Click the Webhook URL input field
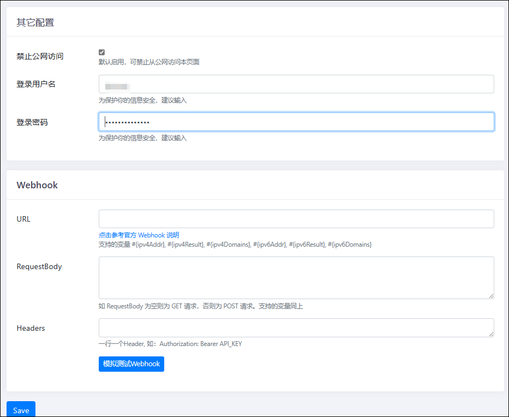509x417 pixels. (296, 219)
